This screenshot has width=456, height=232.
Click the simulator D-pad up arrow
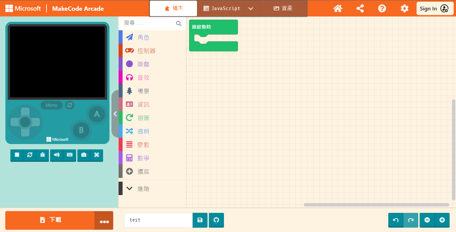tap(25, 111)
